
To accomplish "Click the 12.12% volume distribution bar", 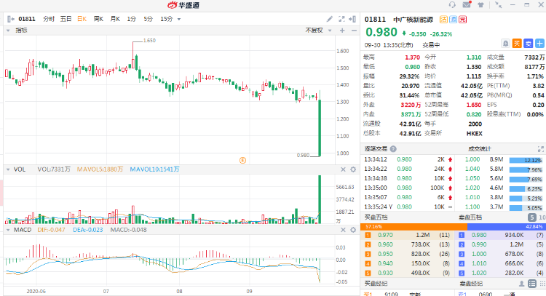I will (x=526, y=160).
